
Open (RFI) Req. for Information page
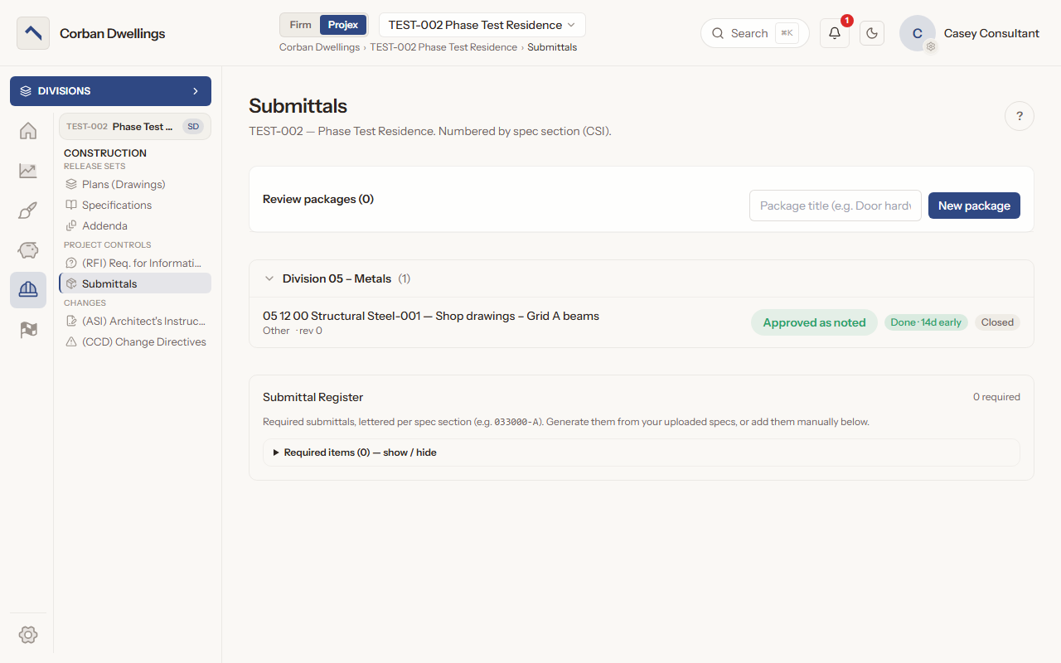135,263
